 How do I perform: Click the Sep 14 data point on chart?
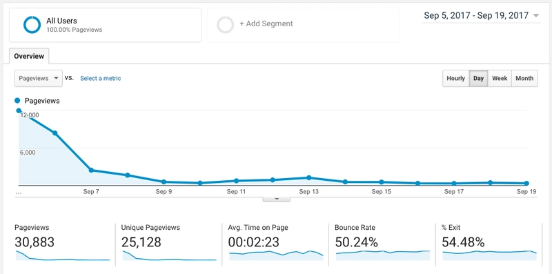346,182
